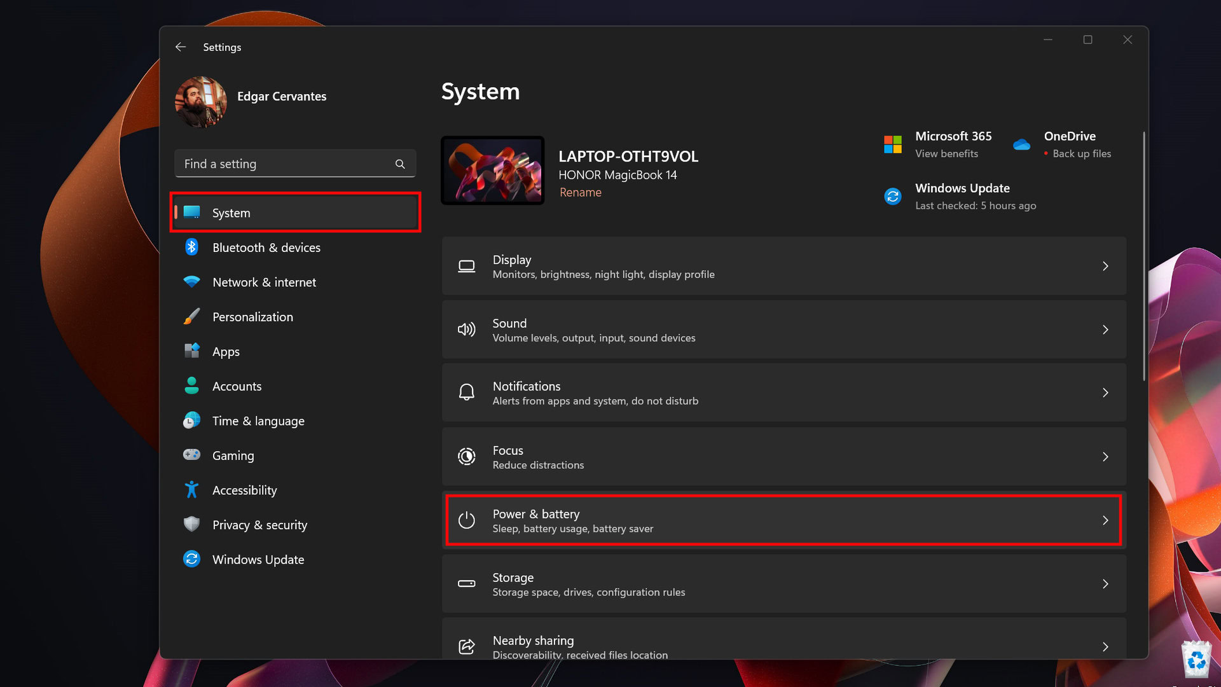Click the Bluetooth icon in sidebar
This screenshot has height=687, width=1221.
(191, 247)
